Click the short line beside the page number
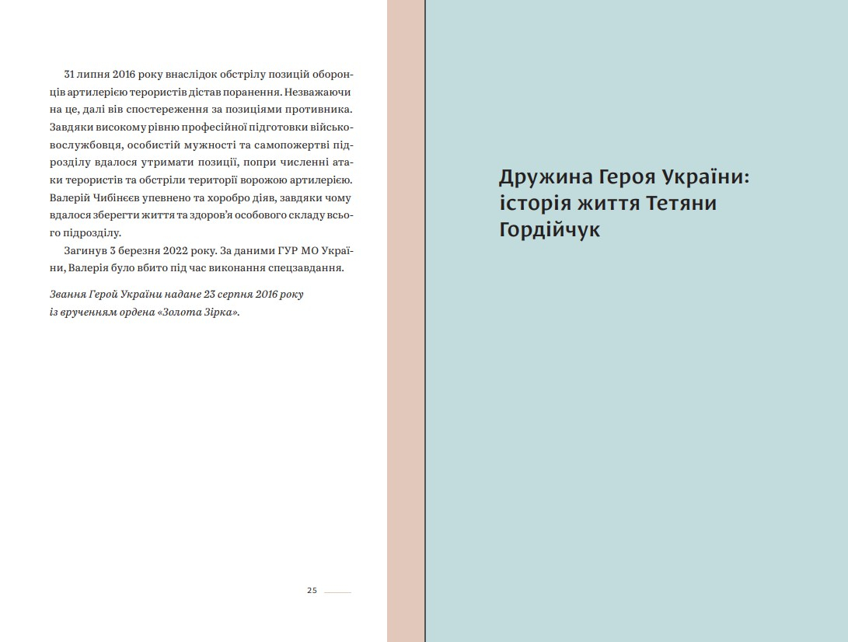Image resolution: width=848 pixels, height=642 pixels. pyautogui.click(x=337, y=592)
